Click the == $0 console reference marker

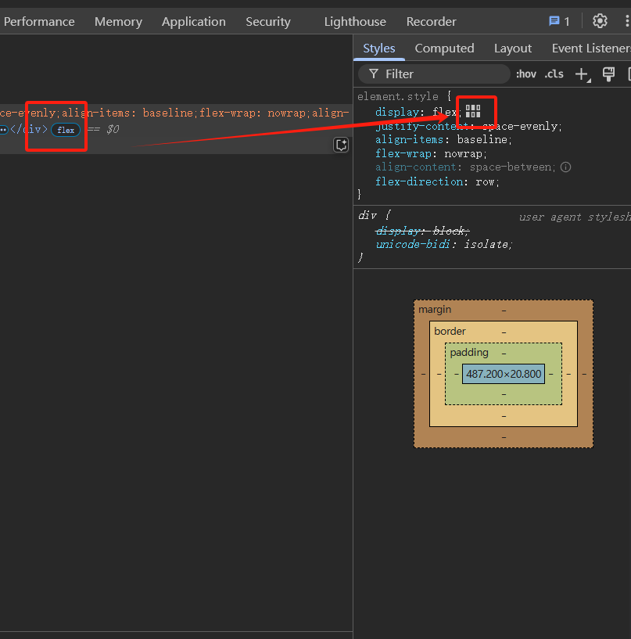click(x=103, y=130)
